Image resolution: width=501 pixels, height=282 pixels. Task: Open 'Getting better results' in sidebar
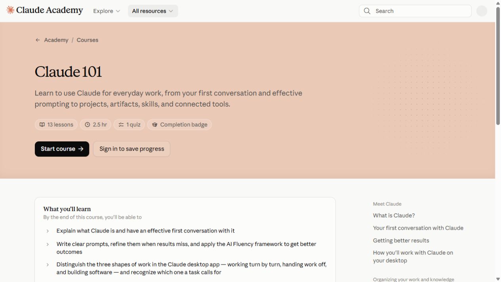click(x=401, y=240)
